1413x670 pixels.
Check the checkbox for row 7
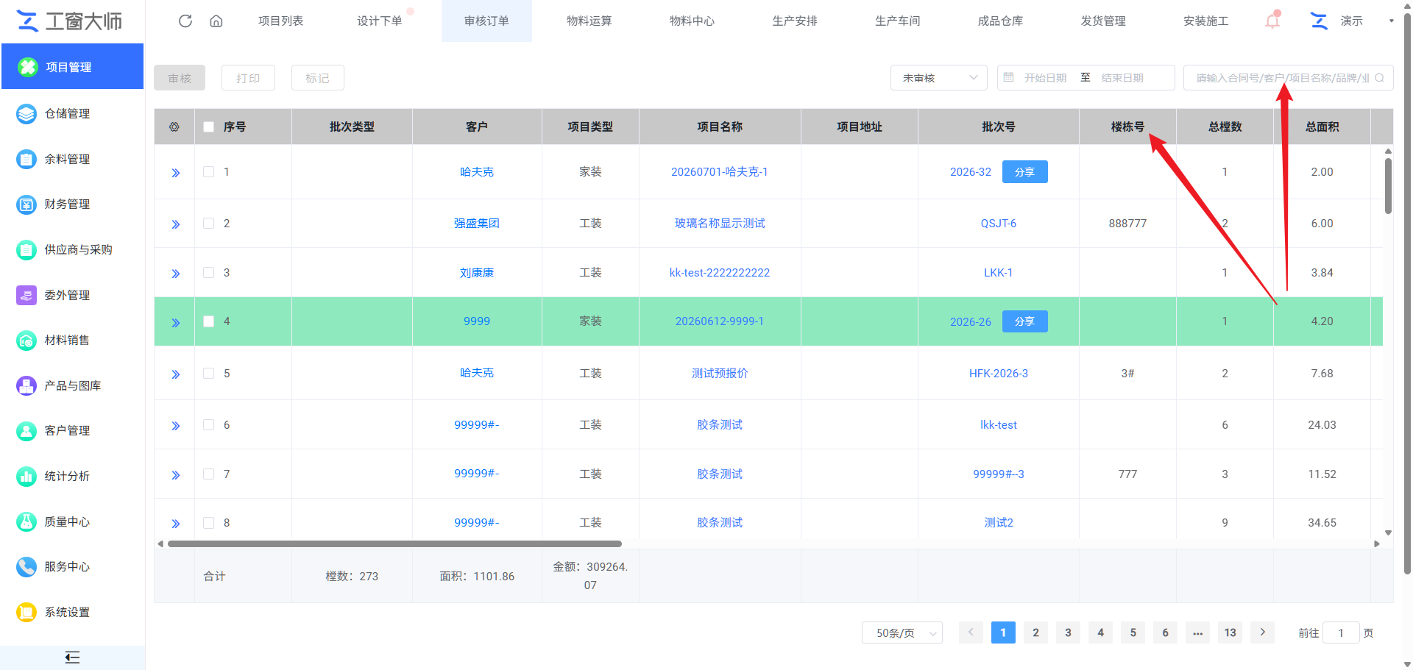(209, 474)
